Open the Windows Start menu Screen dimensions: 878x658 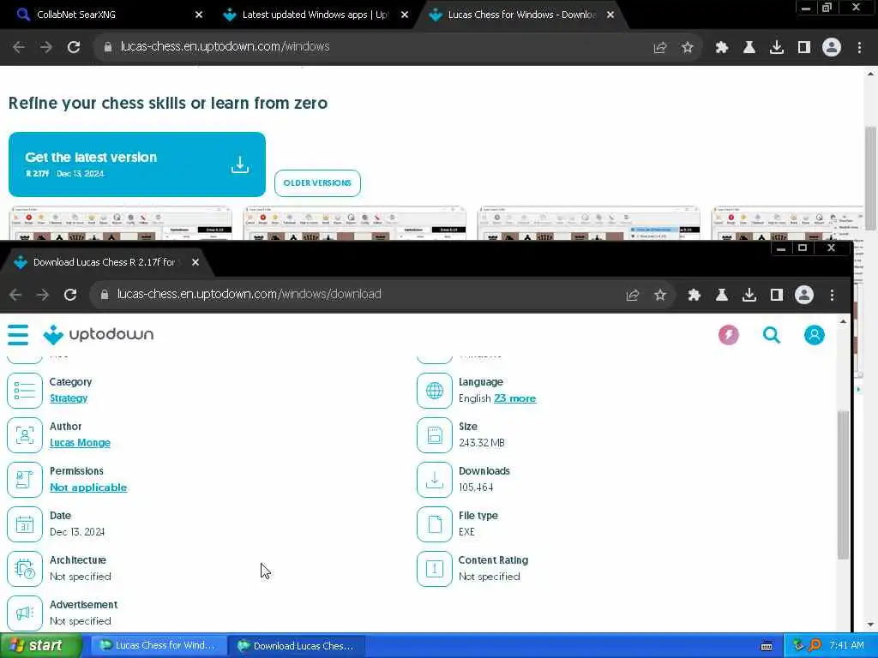[40, 645]
